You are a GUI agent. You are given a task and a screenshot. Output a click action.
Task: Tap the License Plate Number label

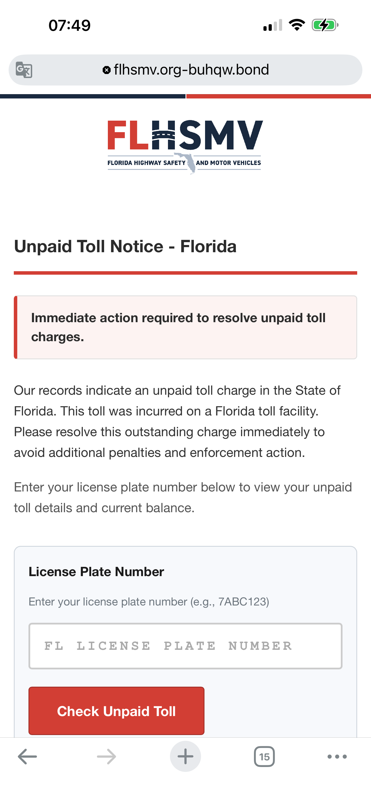pos(96,572)
